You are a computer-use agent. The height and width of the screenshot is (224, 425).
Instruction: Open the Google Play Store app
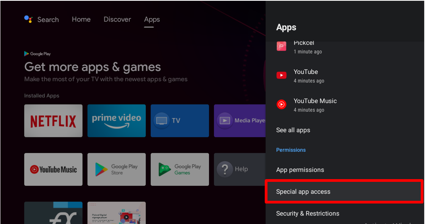(x=116, y=169)
